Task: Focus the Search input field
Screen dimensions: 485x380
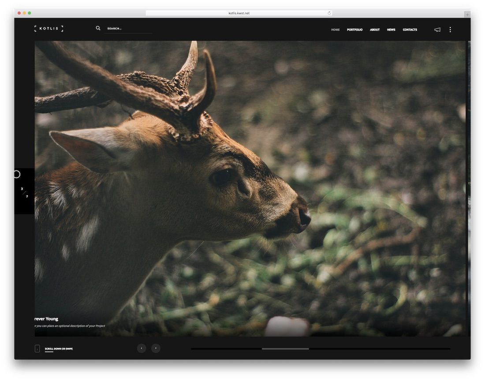Action: click(128, 29)
